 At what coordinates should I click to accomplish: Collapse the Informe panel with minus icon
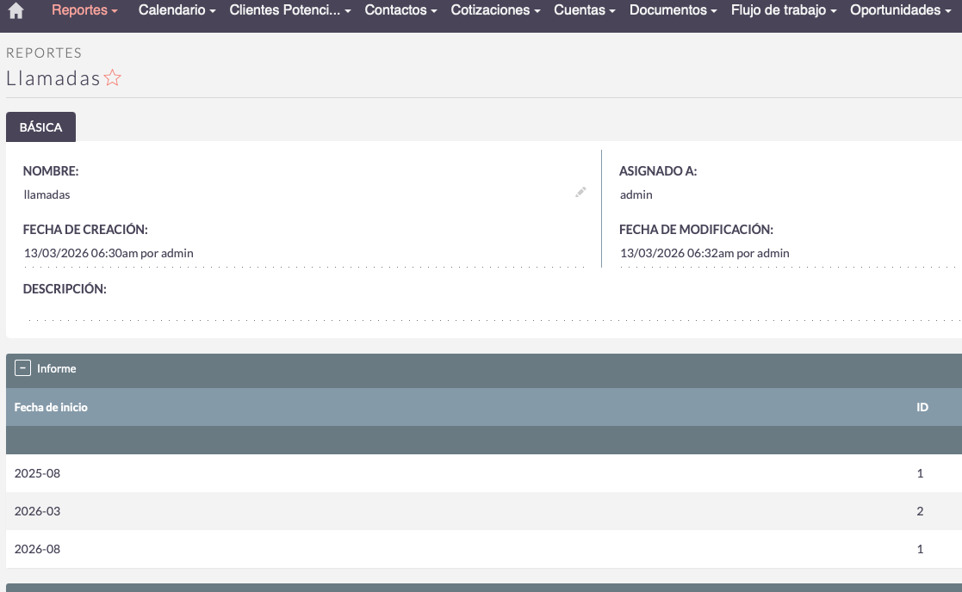coord(23,368)
